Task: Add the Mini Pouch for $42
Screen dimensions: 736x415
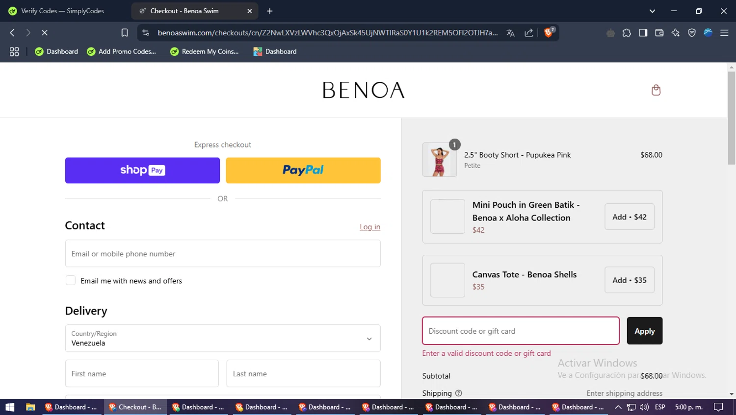Action: click(x=629, y=217)
